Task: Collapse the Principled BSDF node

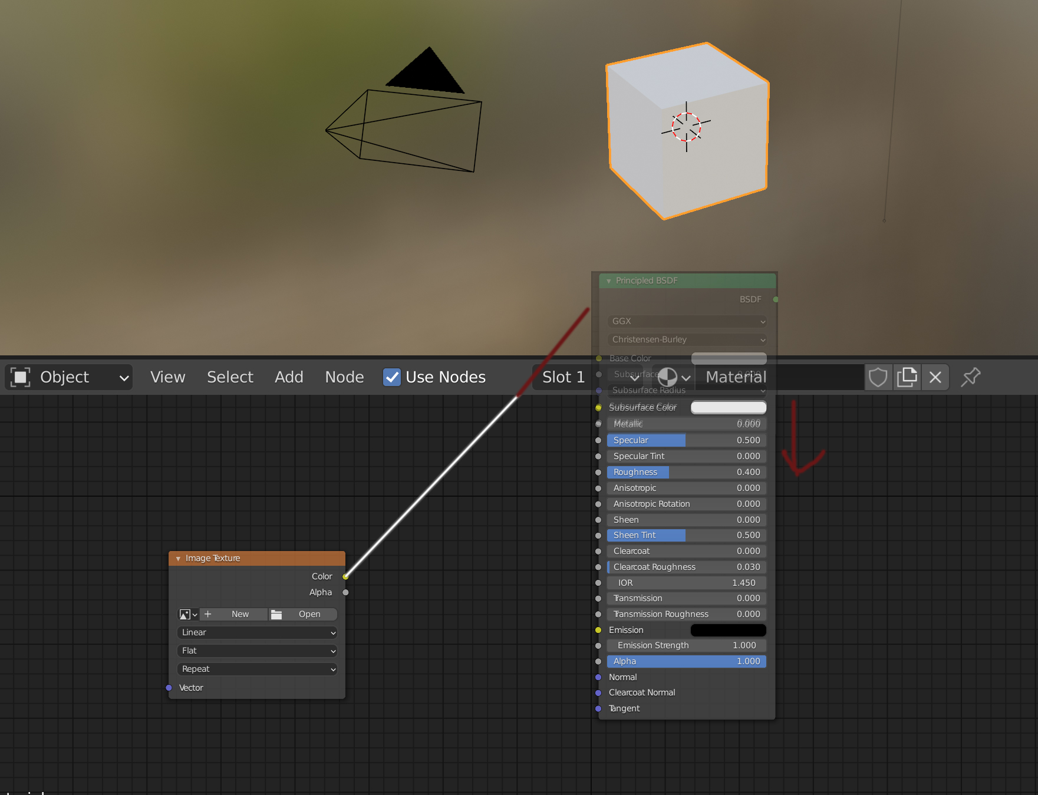Action: pyautogui.click(x=608, y=281)
